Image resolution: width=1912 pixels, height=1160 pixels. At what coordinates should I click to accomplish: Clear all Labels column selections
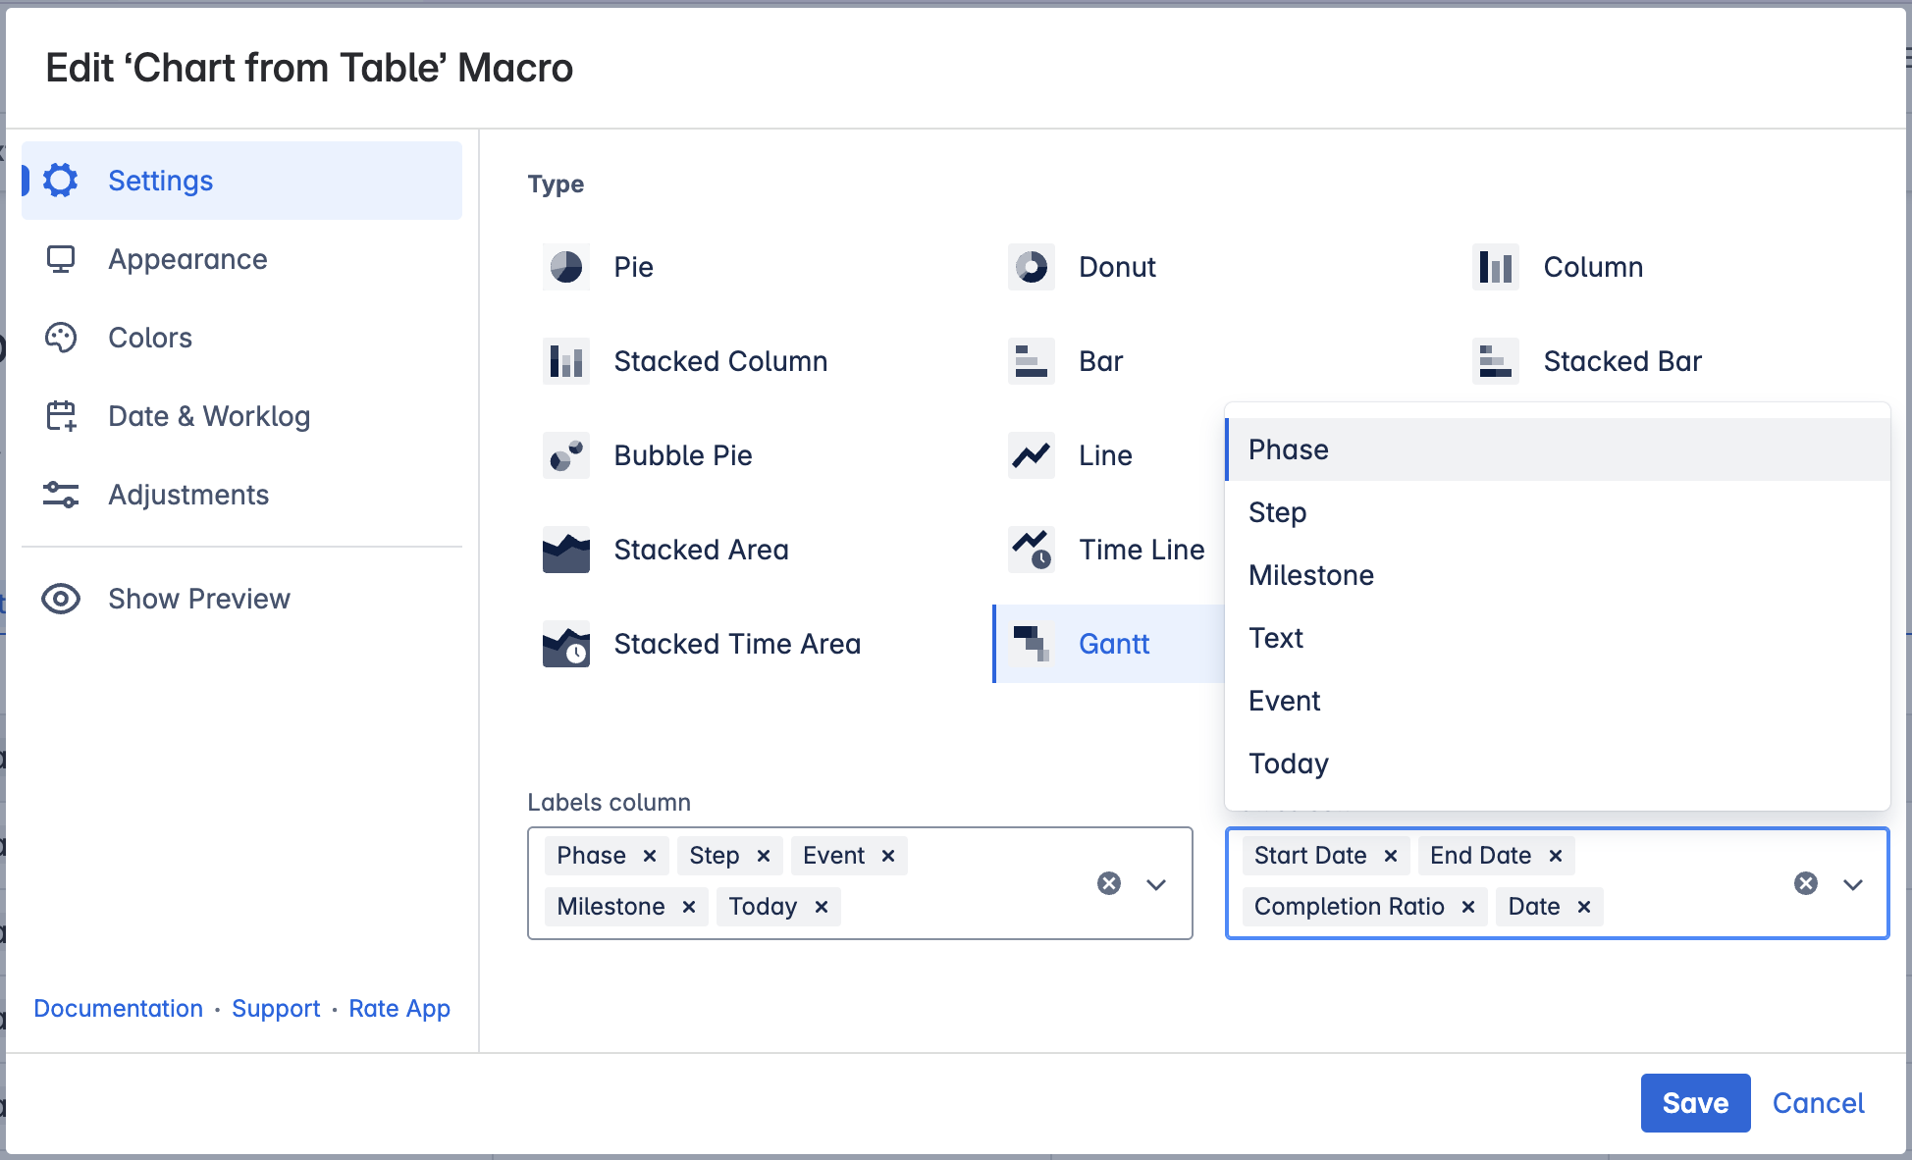click(1109, 883)
